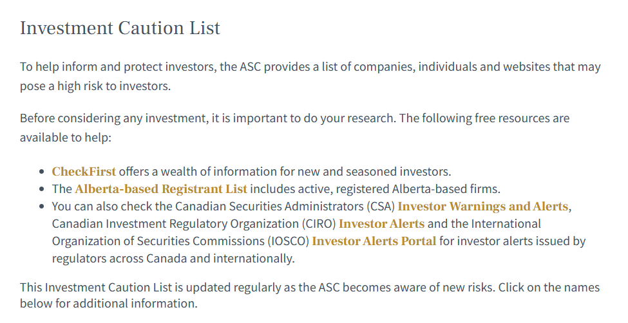Image resolution: width=628 pixels, height=323 pixels.
Task: Click the paragraph starting "To help inform"
Action: click(310, 76)
